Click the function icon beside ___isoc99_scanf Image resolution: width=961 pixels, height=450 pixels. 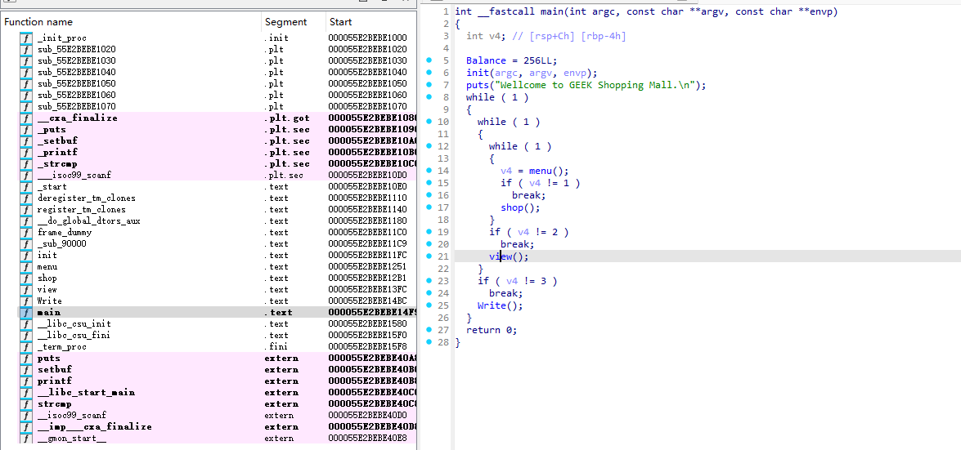point(26,175)
